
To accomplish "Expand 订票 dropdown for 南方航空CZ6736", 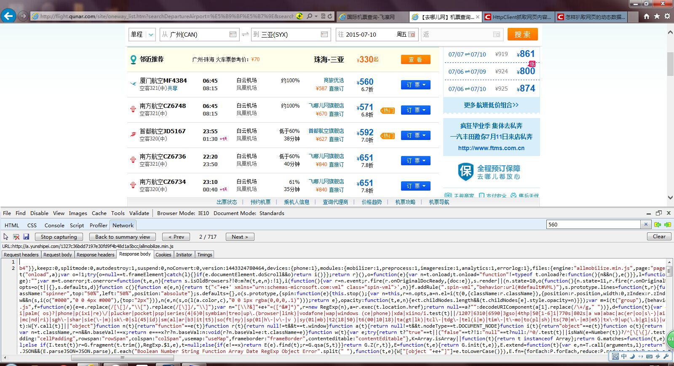I will click(x=416, y=161).
